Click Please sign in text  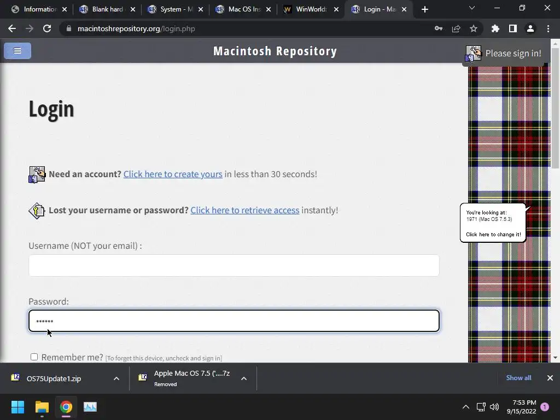coord(513,53)
